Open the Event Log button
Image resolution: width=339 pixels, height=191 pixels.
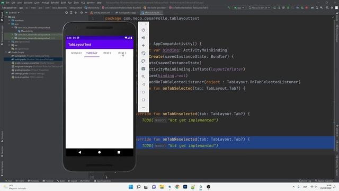pos(305,181)
